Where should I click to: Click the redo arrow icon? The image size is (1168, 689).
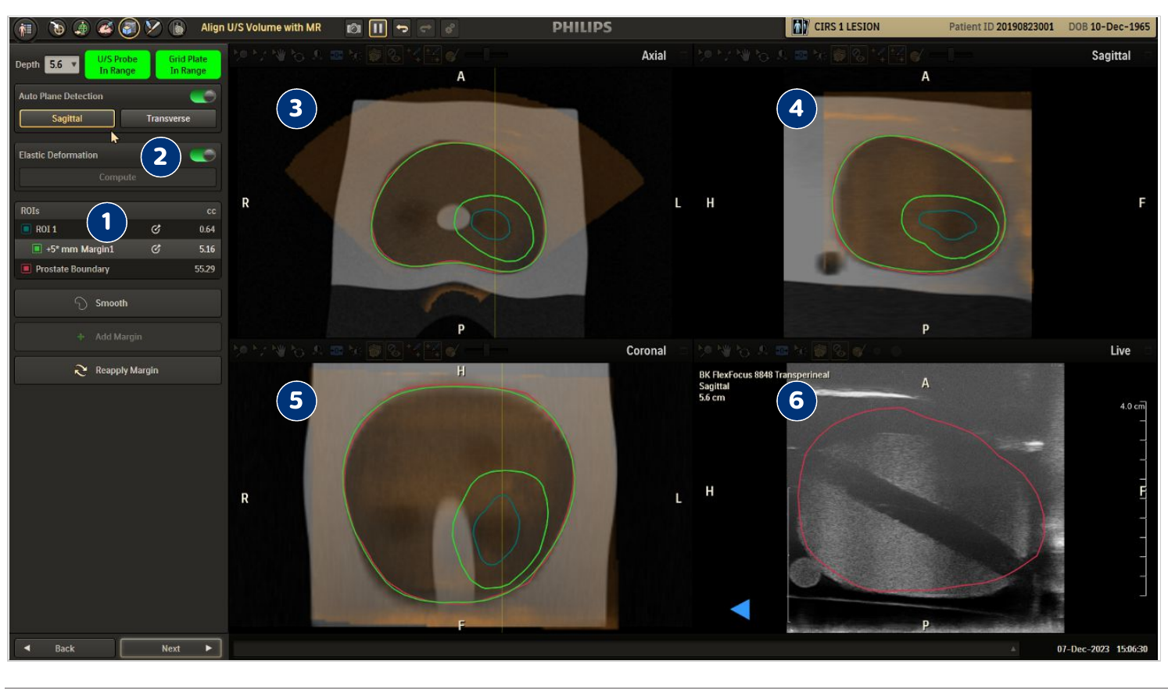pyautogui.click(x=425, y=28)
